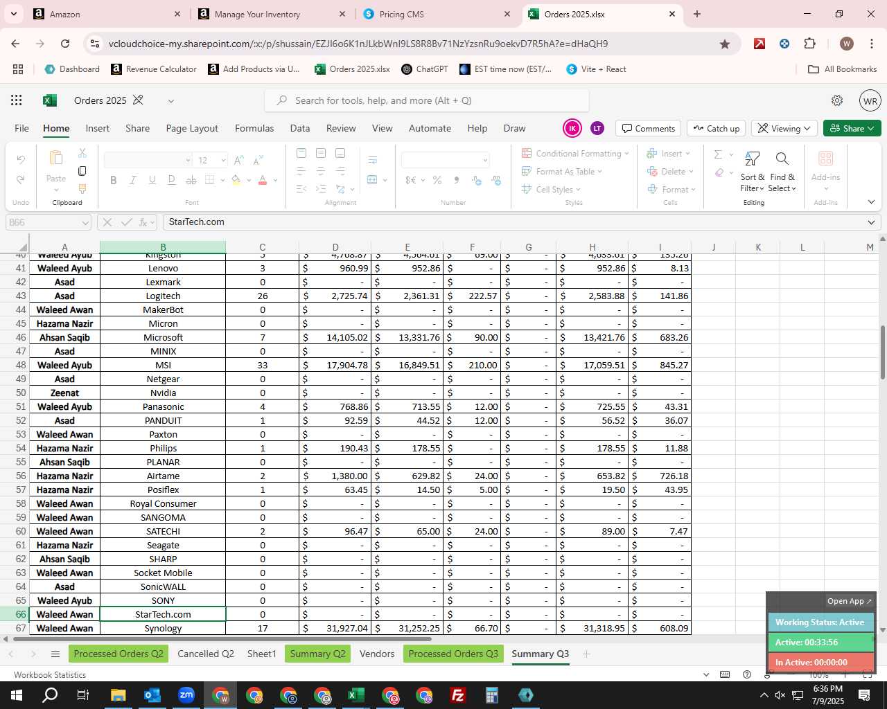Toggle Align Right in Alignment group
Image resolution: width=887 pixels, height=709 pixels.
click(340, 170)
